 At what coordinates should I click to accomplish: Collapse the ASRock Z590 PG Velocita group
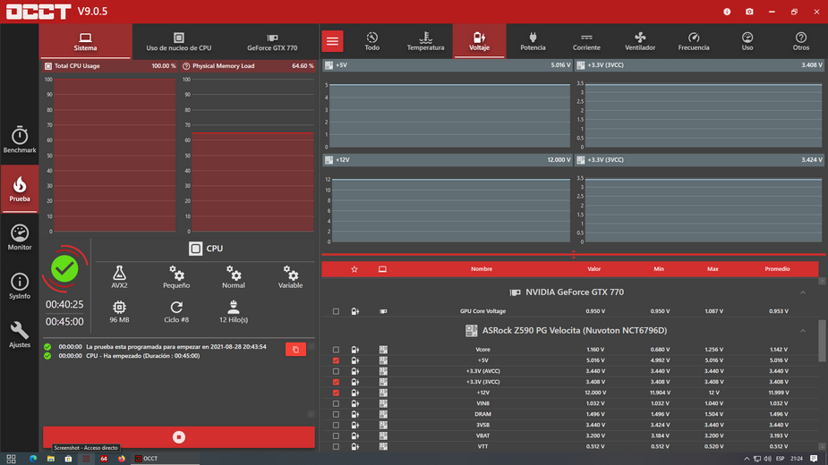(803, 331)
